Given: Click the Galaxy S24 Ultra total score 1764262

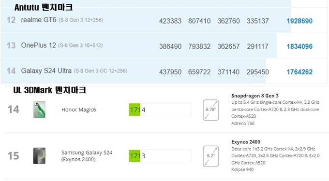Looking at the screenshot, I should click(299, 72).
